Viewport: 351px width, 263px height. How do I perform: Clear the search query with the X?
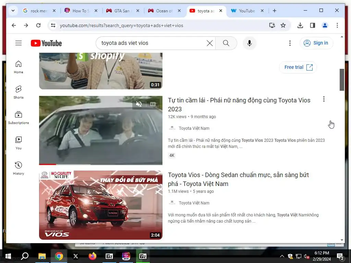pos(209,43)
